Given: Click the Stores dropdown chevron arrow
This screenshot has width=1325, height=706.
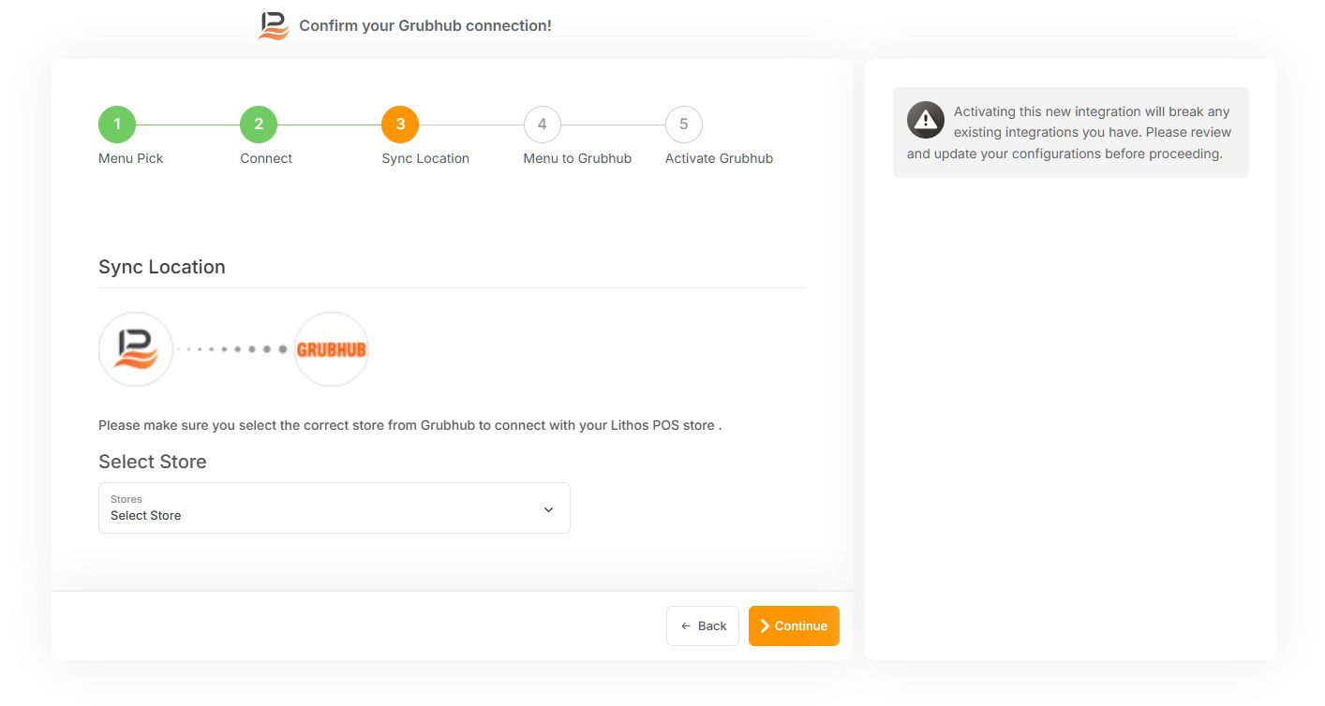Looking at the screenshot, I should tap(548, 509).
